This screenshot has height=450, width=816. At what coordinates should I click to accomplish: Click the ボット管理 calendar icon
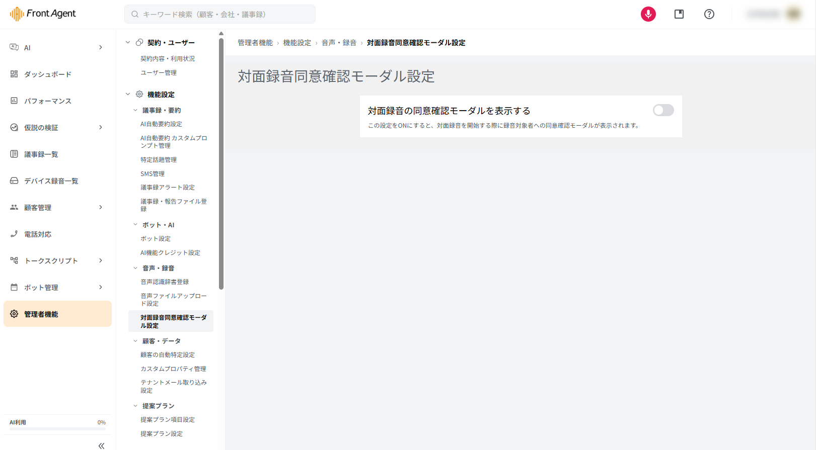[x=14, y=287]
